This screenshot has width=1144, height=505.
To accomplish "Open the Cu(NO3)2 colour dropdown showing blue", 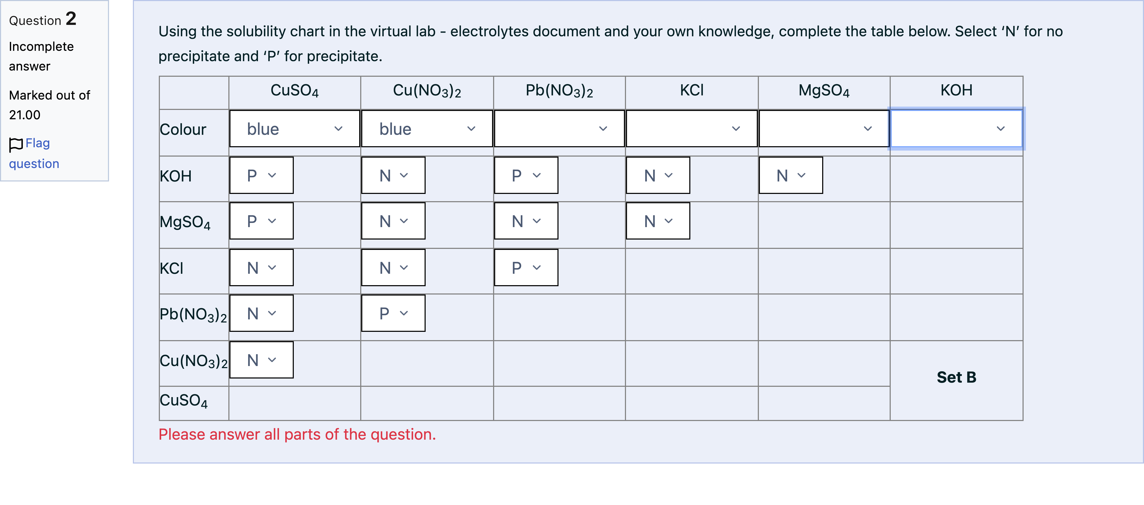I will [427, 129].
